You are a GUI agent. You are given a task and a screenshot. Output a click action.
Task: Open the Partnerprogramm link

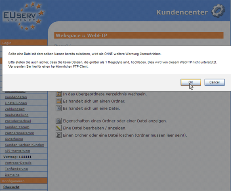pos(19,133)
